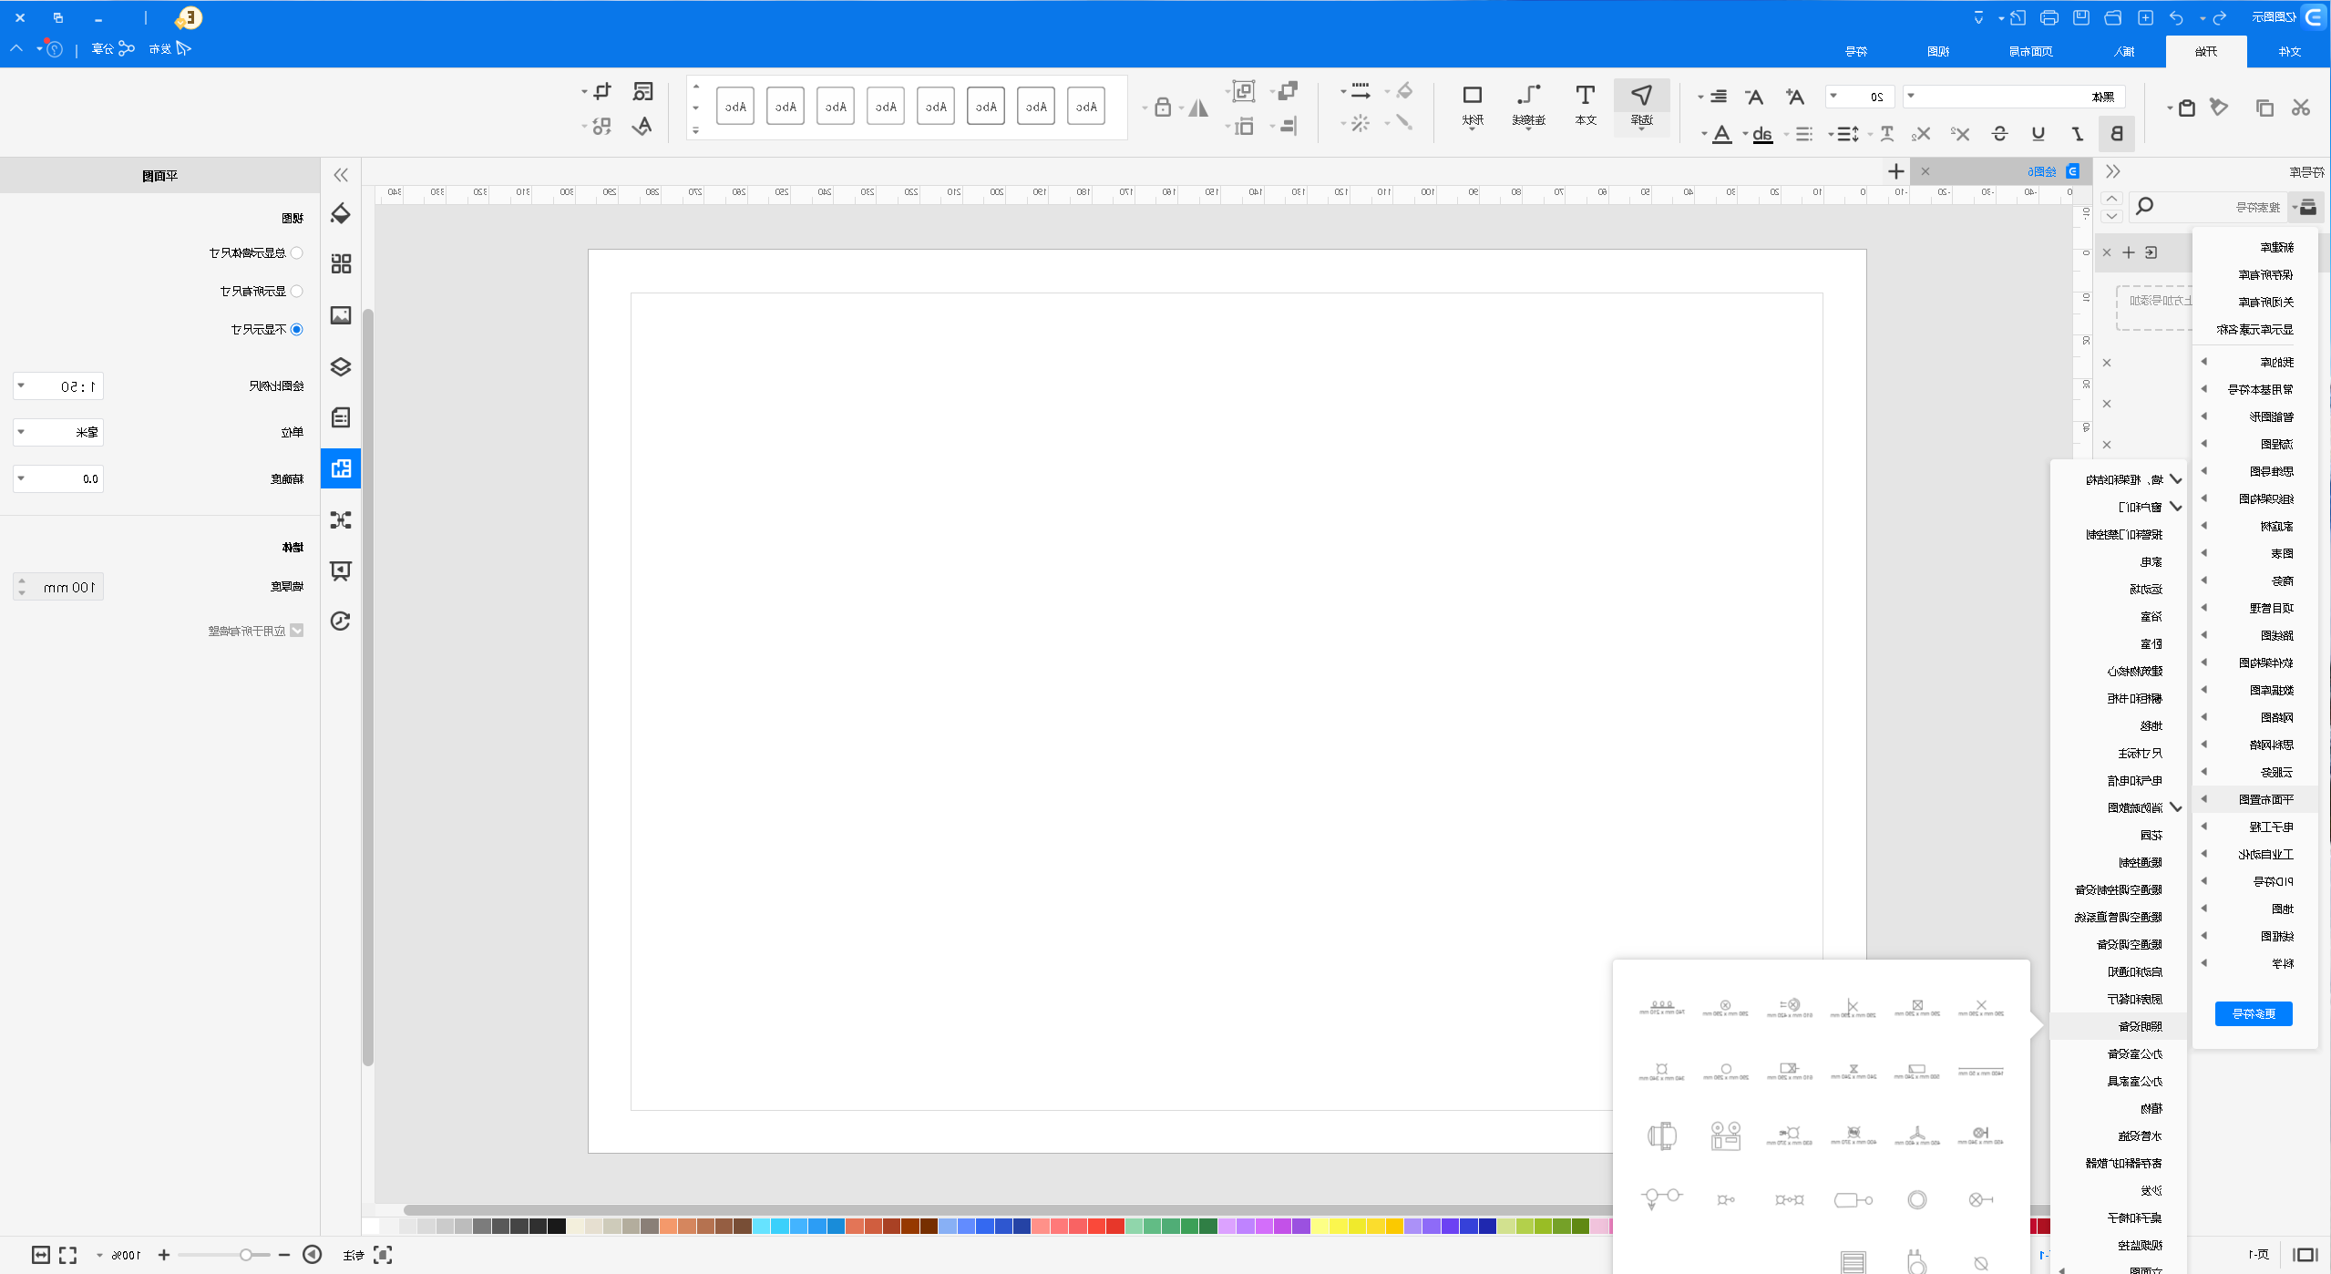
Task: Pick the 形状 shape tool
Action: (1473, 106)
